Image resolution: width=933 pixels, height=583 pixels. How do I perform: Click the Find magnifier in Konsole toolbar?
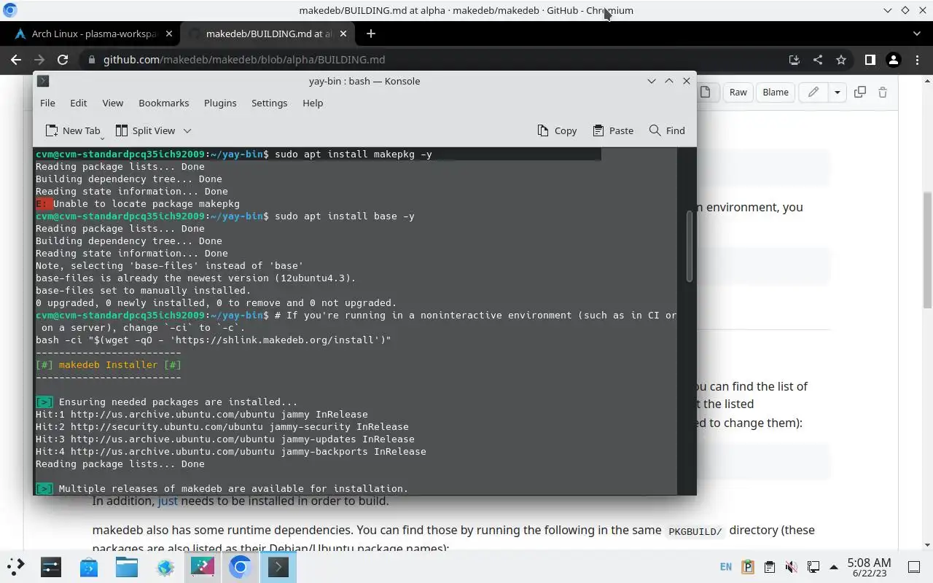click(655, 130)
